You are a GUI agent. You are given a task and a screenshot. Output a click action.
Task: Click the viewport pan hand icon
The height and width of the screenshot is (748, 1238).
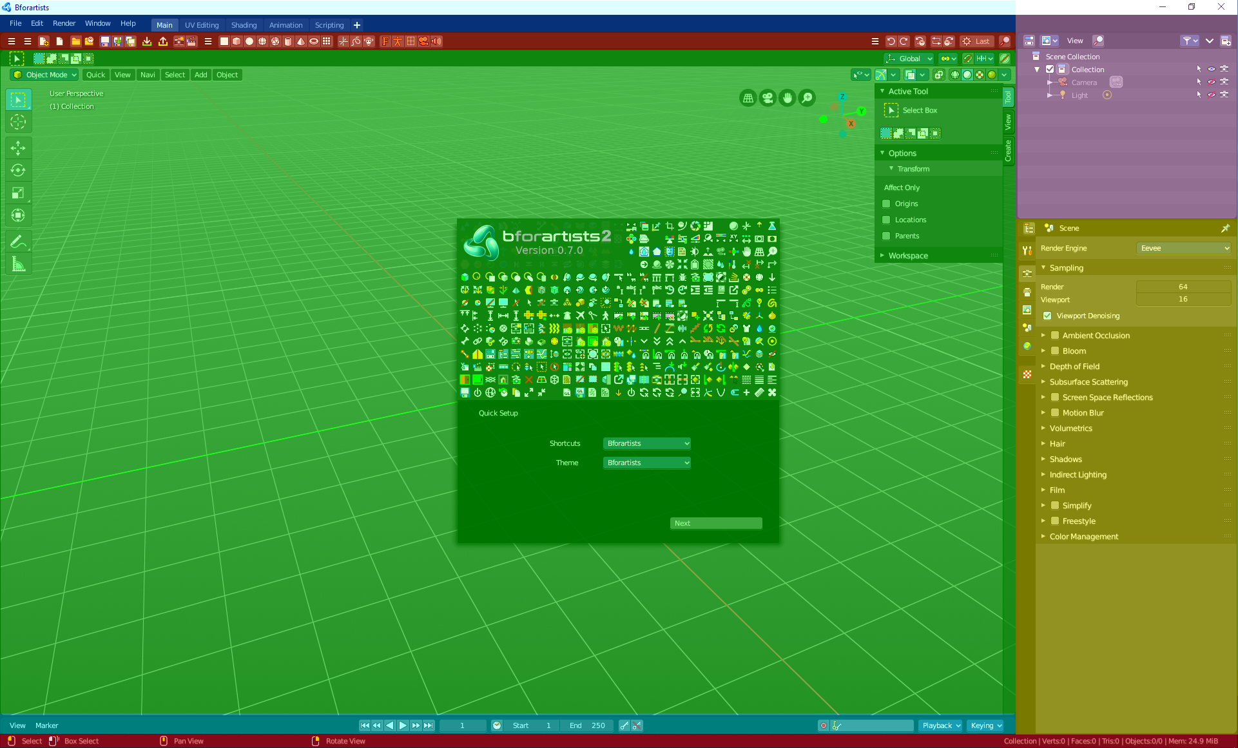tap(788, 98)
